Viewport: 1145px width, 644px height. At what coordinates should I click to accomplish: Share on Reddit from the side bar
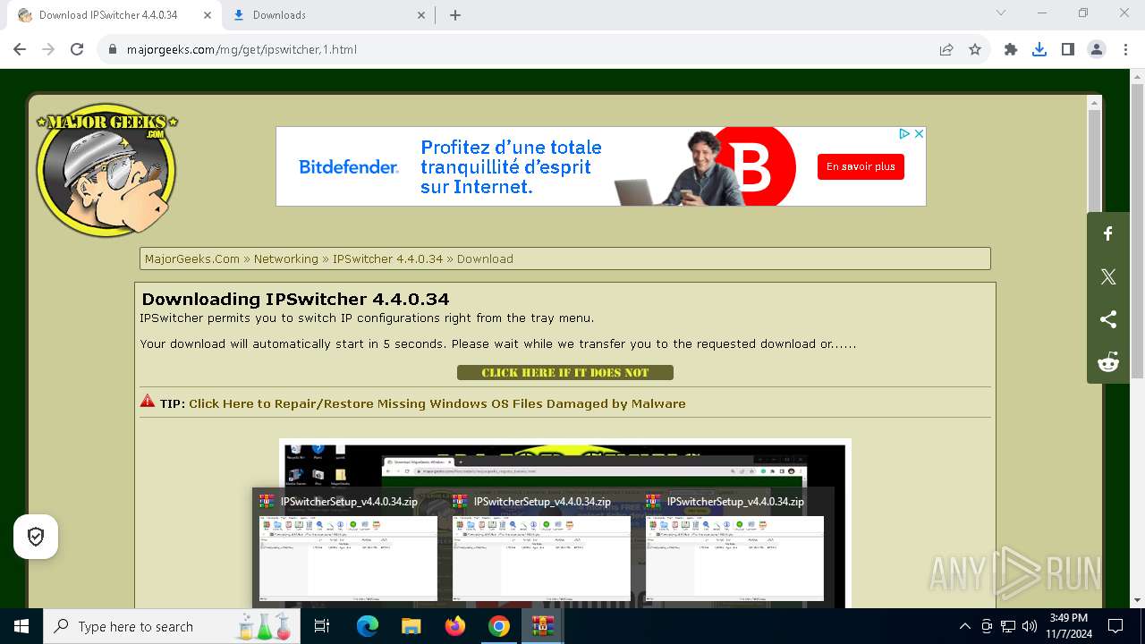[1108, 362]
